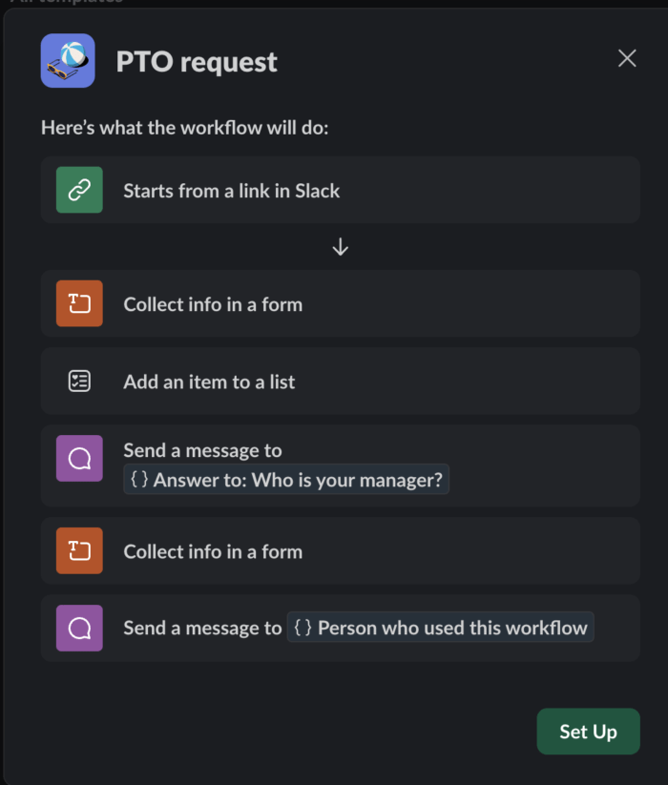The image size is (668, 785).
Task: Click the PTO request title text
Action: click(x=197, y=60)
